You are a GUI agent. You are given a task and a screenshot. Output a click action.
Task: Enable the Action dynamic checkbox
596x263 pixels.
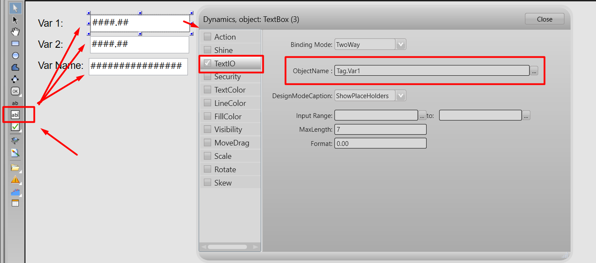pos(208,37)
